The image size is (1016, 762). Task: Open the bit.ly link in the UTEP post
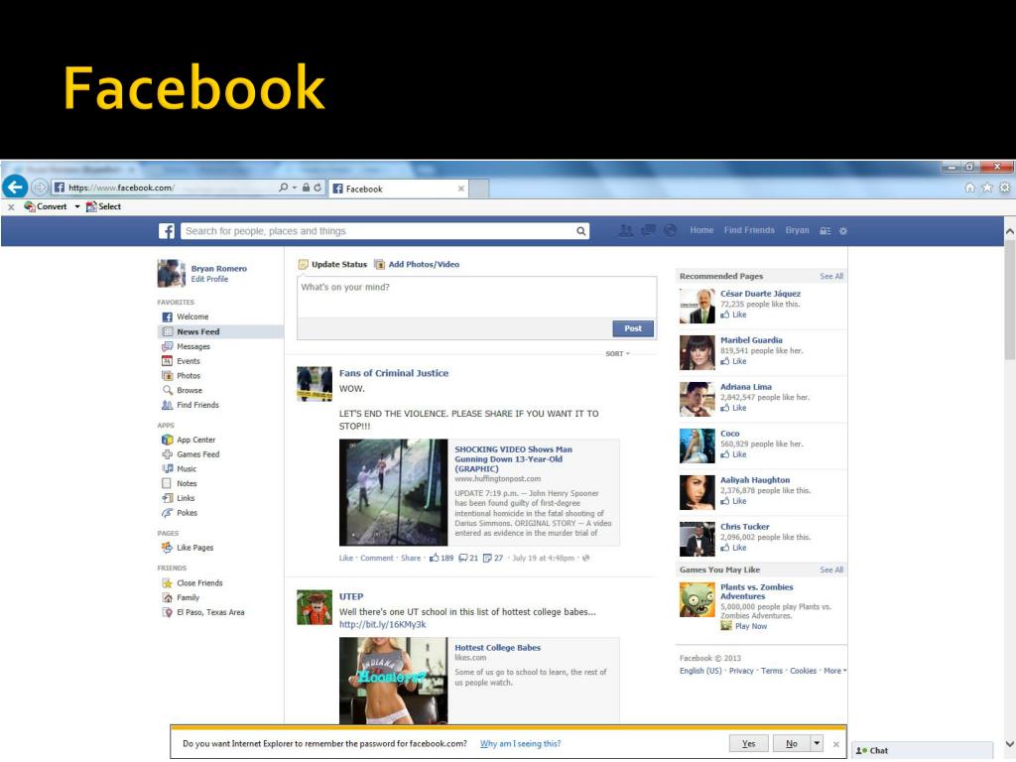382,625
